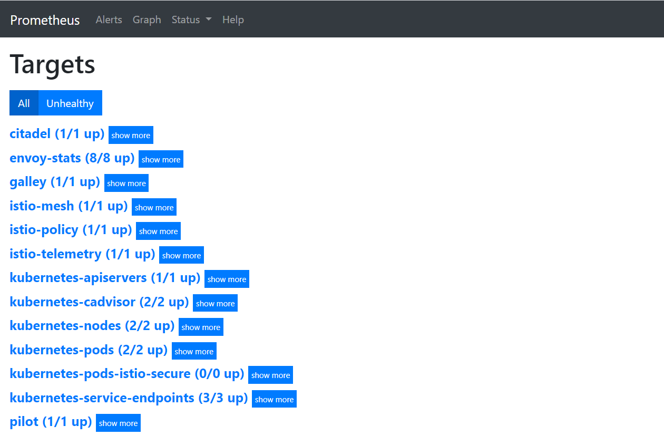Click the kubernetes-pods (2/2 up) heading link
This screenshot has width=664, height=445.
89,350
